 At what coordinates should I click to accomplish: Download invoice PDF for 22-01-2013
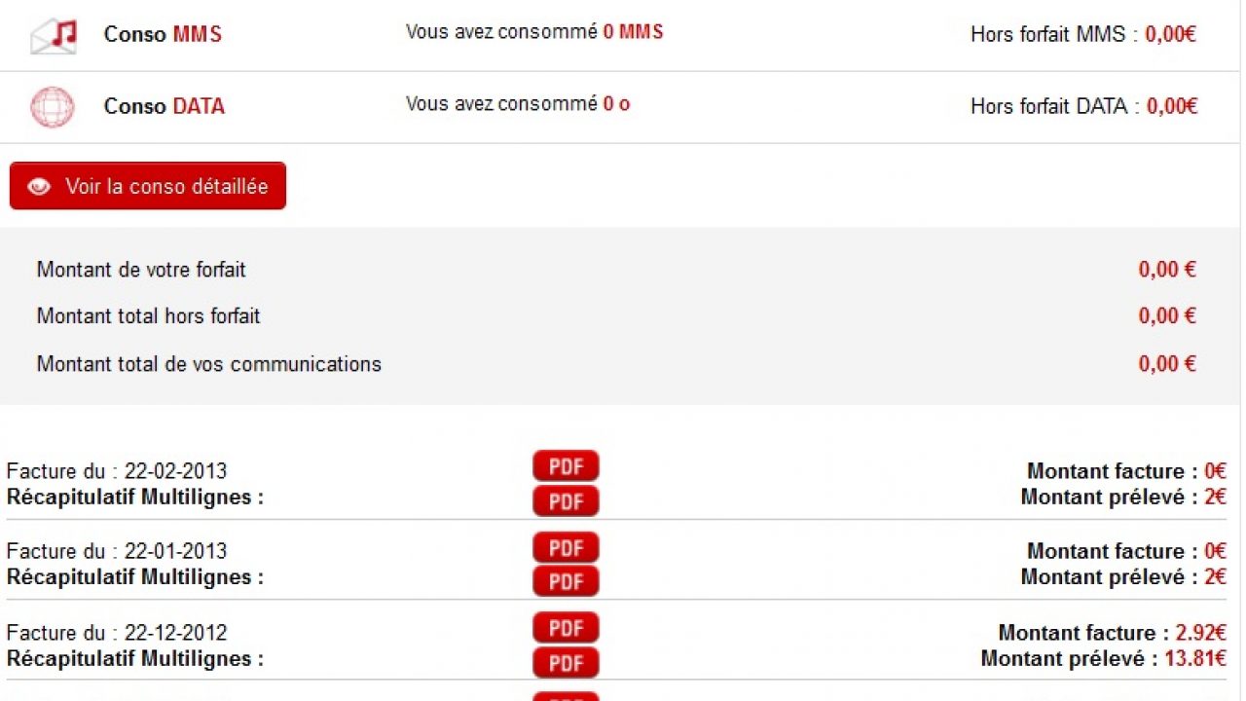click(x=566, y=548)
